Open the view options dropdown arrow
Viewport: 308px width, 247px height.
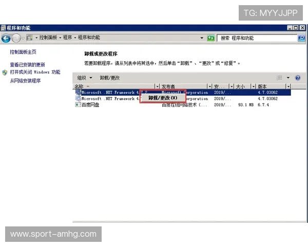tap(288, 78)
